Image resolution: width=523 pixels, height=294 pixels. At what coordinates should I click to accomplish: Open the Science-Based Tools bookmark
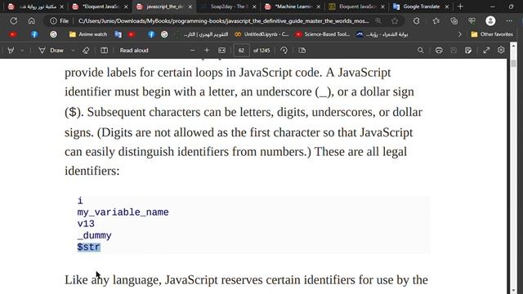[x=323, y=34]
